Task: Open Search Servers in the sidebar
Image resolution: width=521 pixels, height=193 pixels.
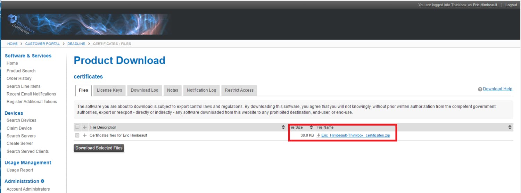Action: [21, 136]
